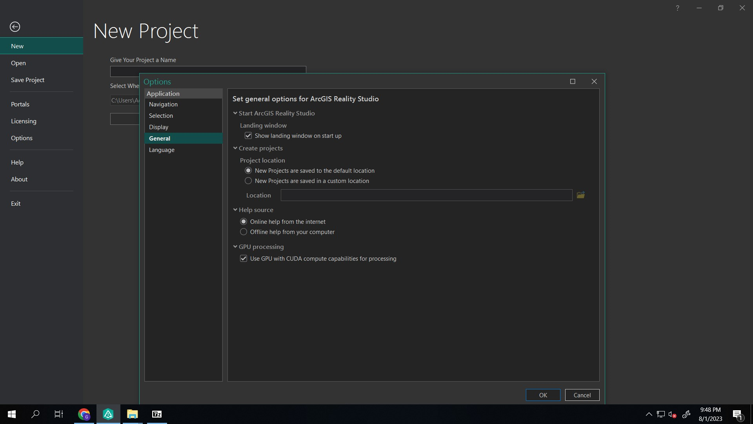Open 7-Zip from the taskbar

coord(157,414)
